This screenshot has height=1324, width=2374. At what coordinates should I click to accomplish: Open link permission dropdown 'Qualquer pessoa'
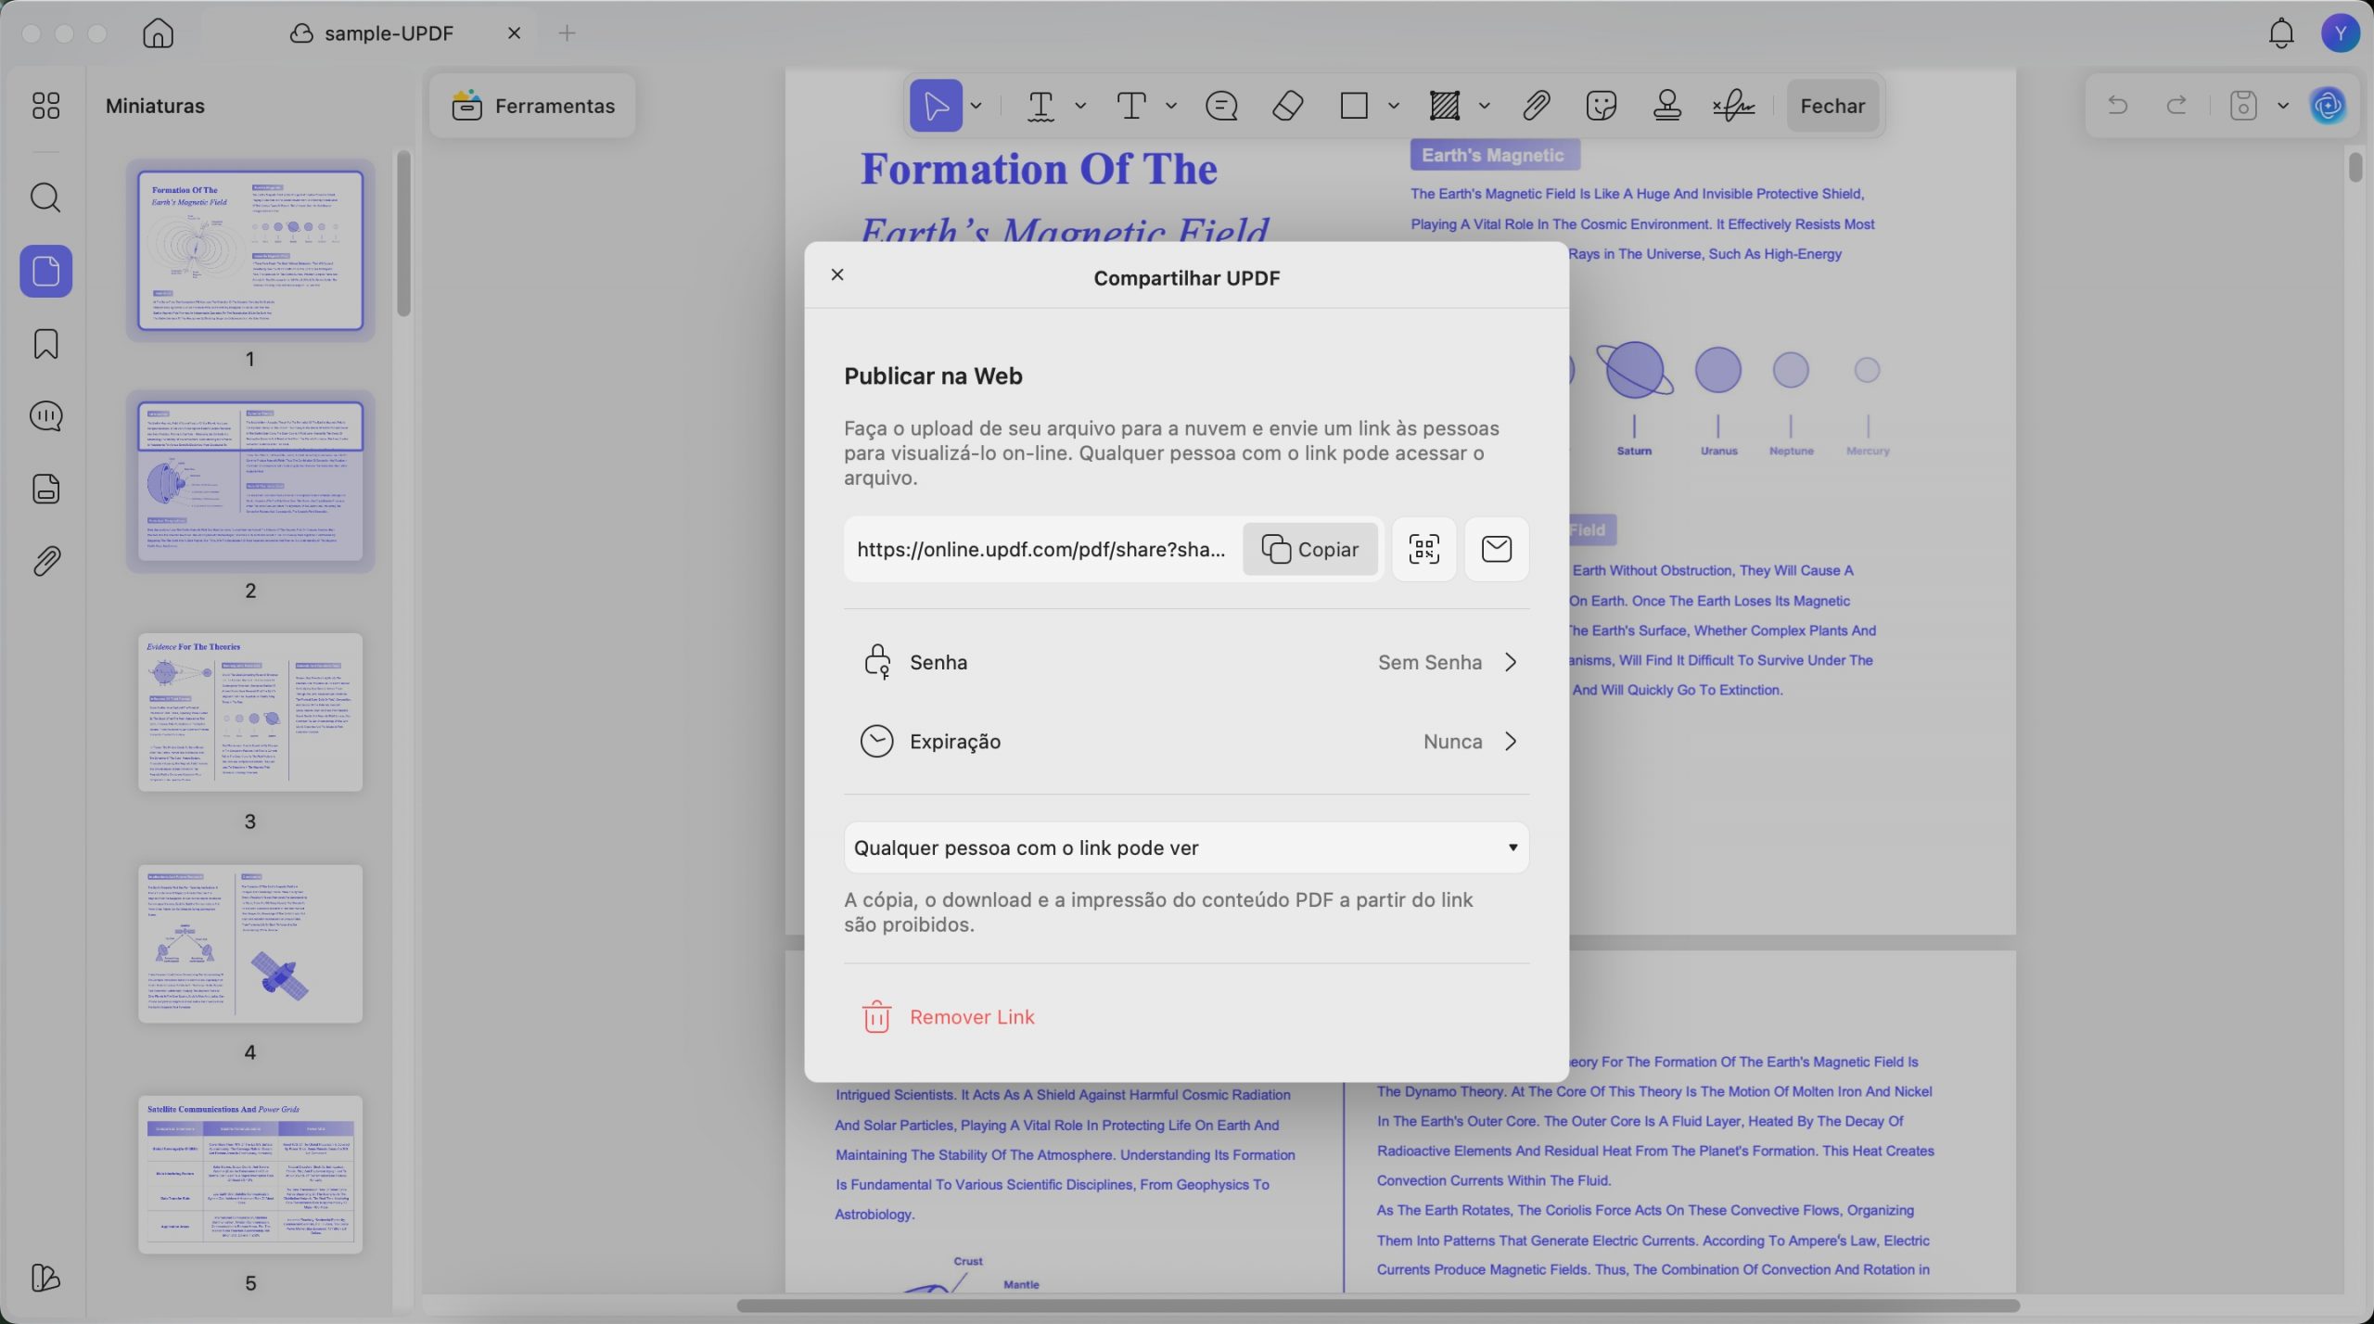(x=1186, y=847)
